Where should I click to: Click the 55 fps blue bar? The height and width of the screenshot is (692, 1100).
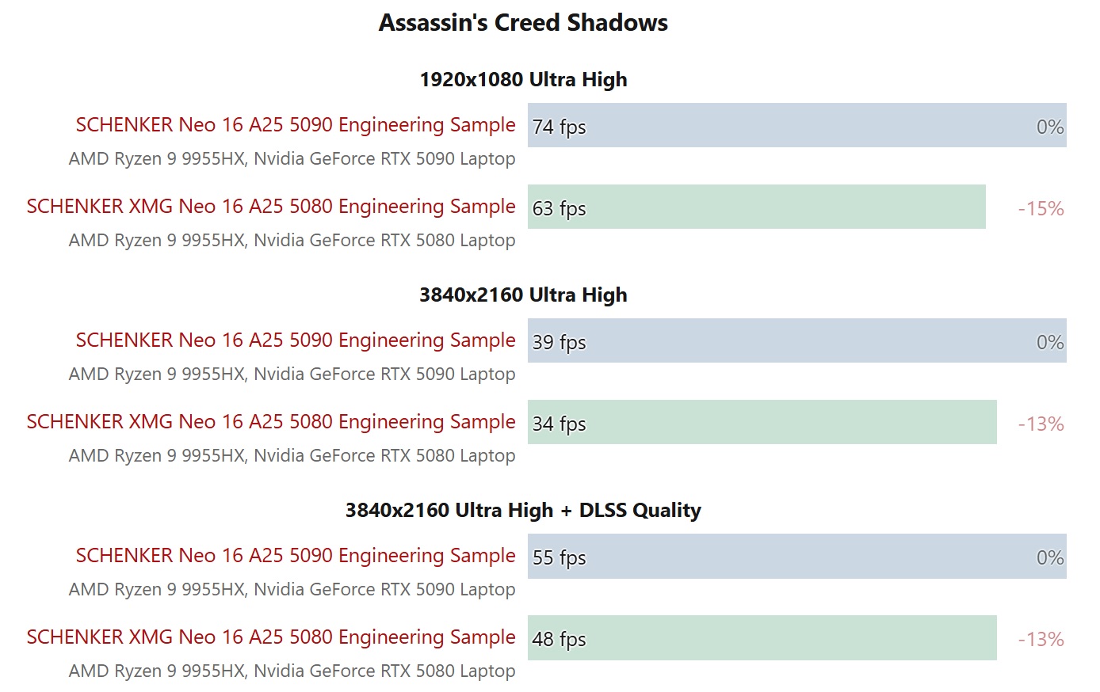[796, 556]
